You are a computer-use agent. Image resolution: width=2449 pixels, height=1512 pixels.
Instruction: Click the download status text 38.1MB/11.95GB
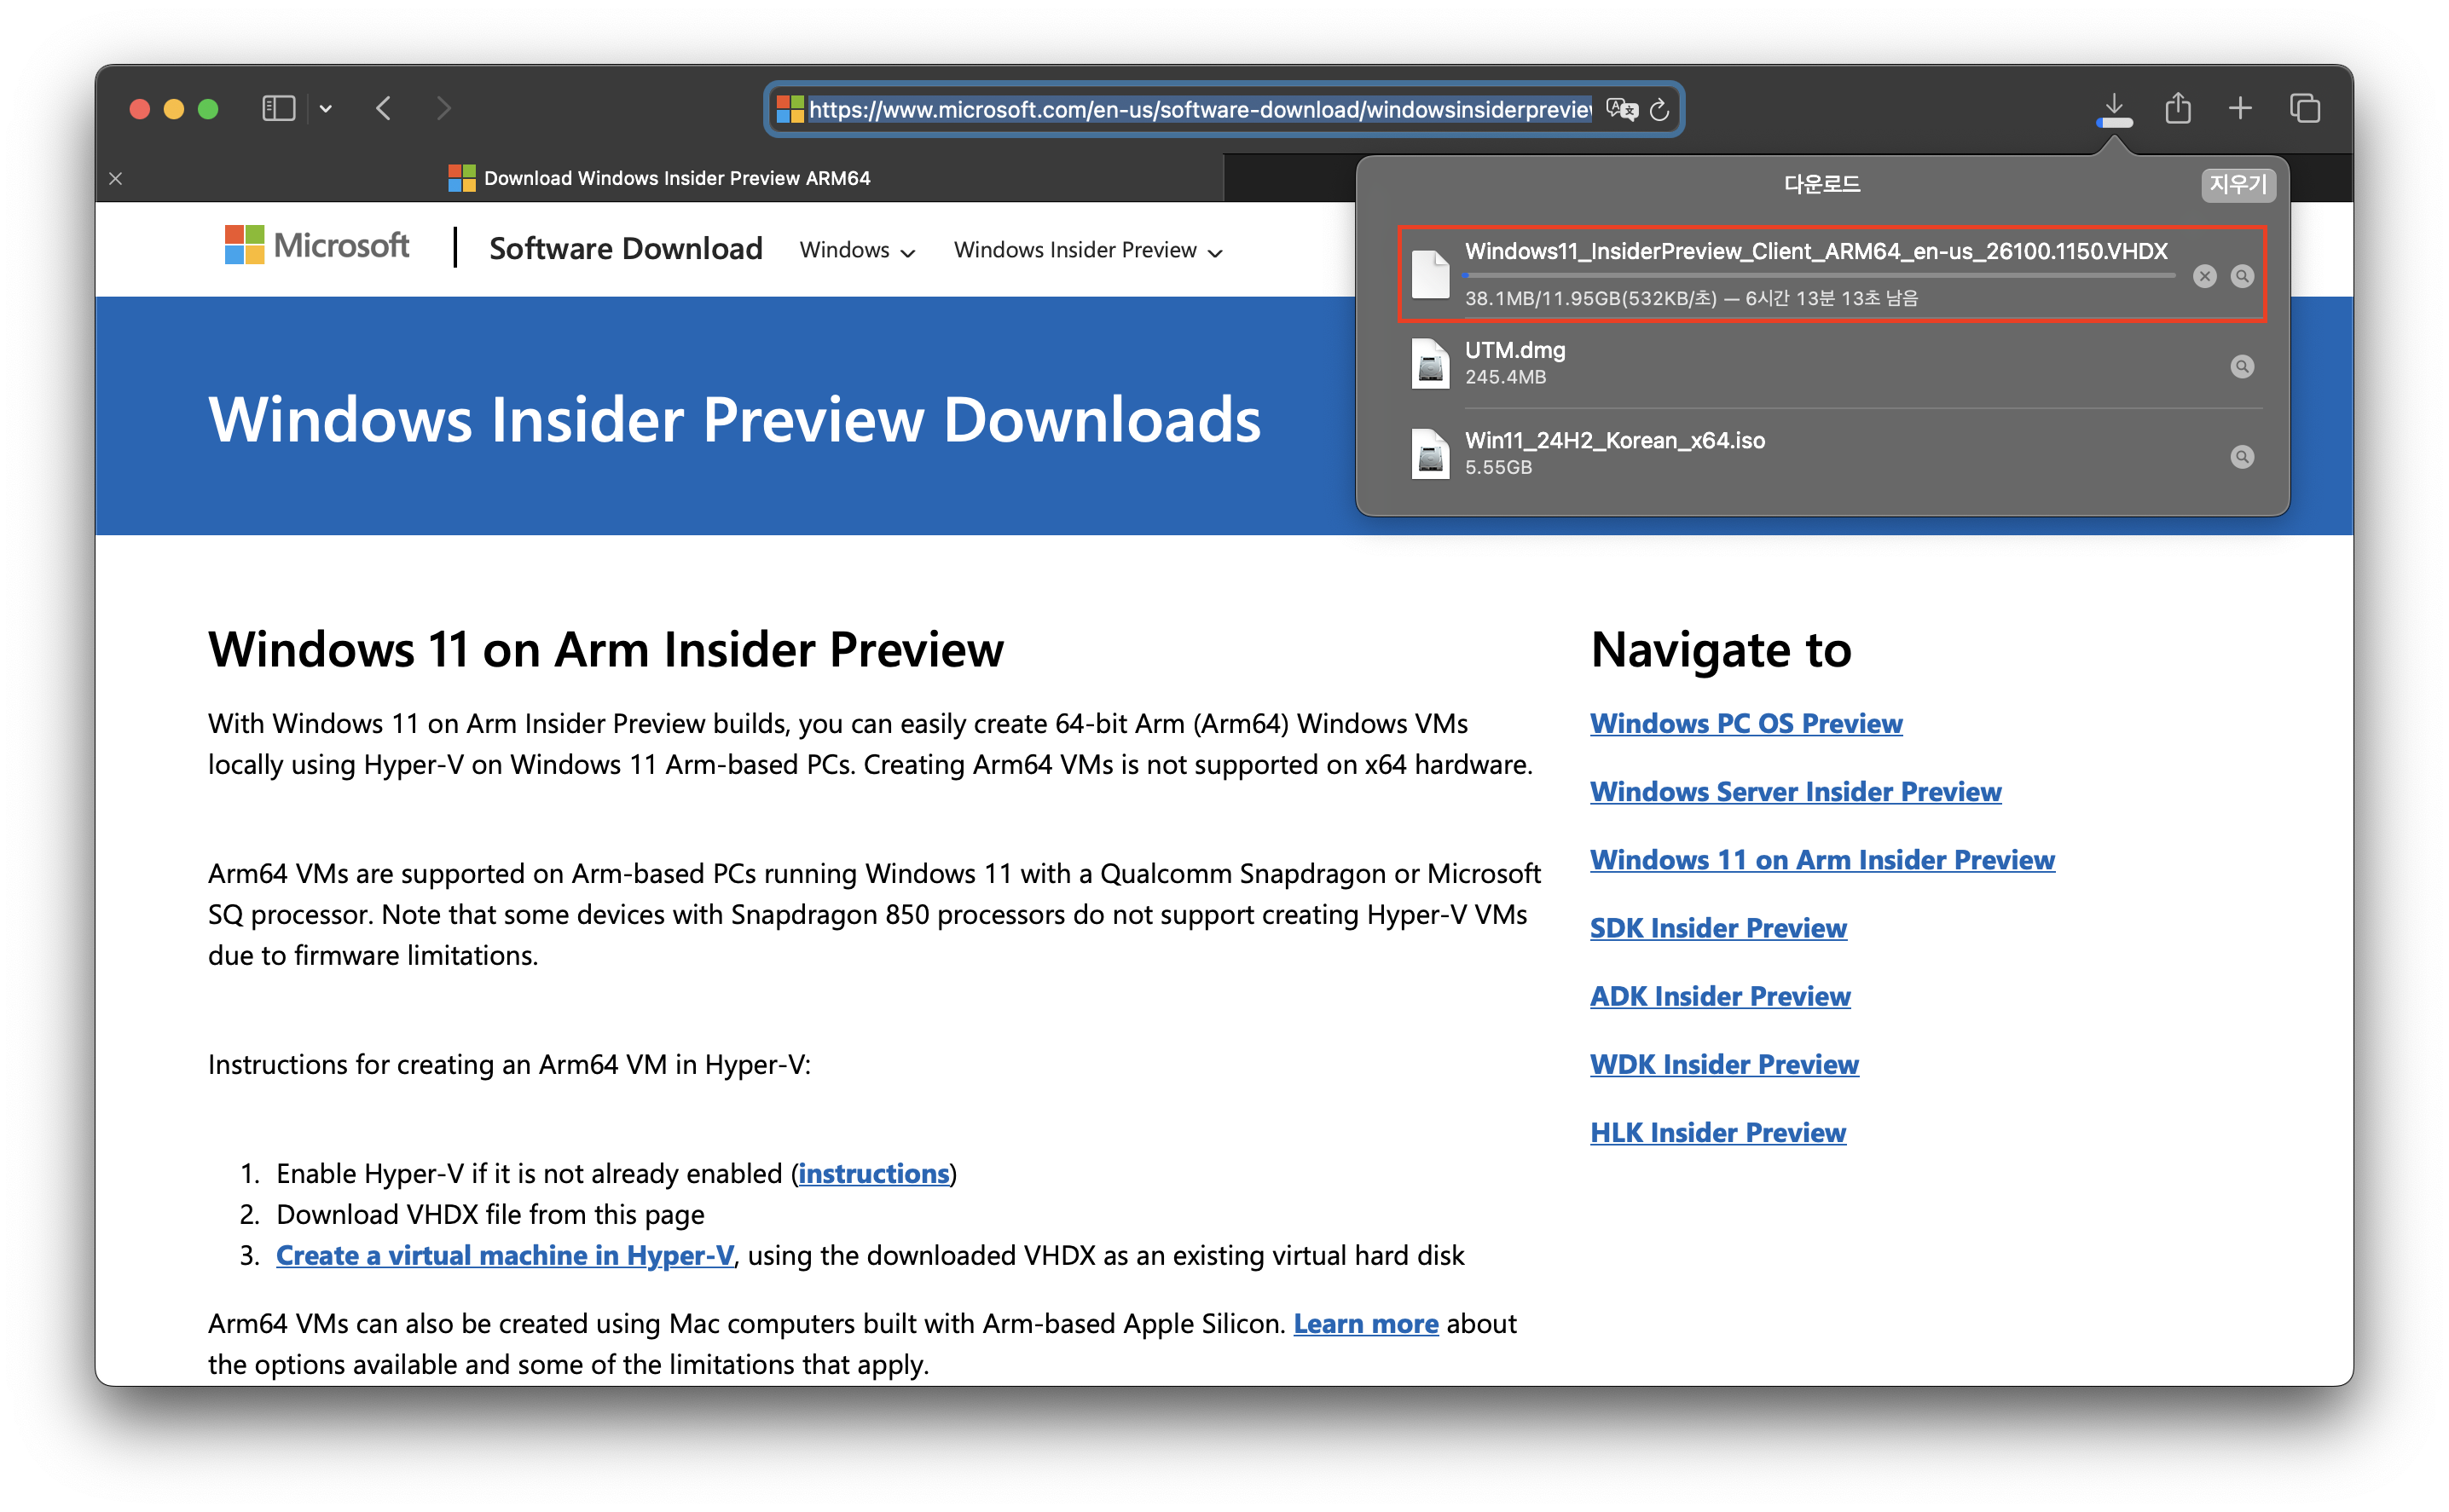pyautogui.click(x=1691, y=298)
